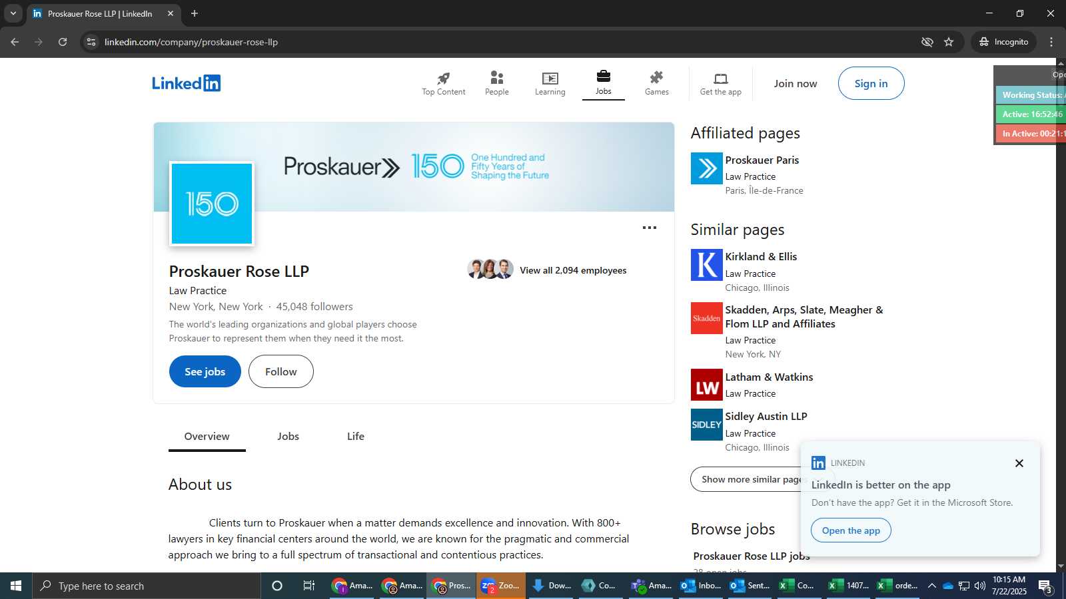Open Task View on taskbar

click(309, 586)
